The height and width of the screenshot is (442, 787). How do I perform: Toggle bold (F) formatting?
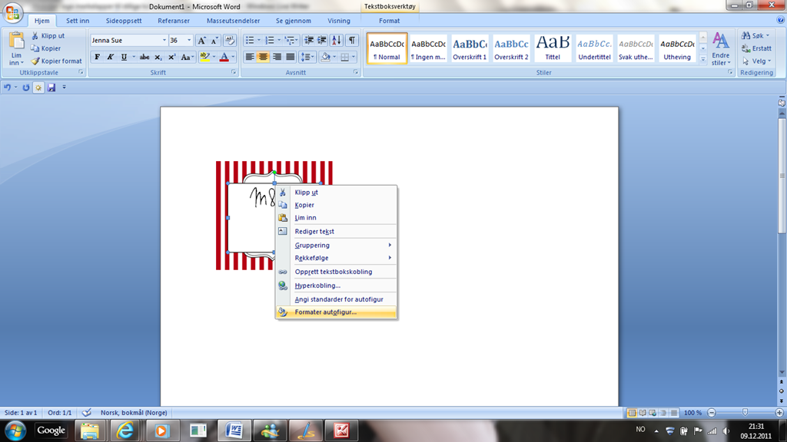97,58
